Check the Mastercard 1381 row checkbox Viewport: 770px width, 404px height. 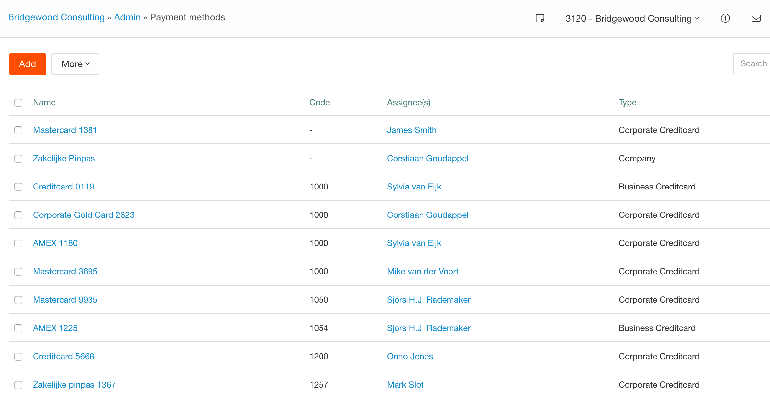(x=18, y=130)
